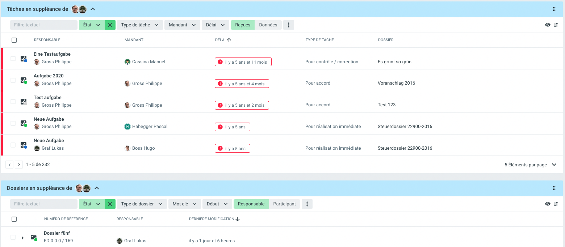Click the drag handle icon of Dossiers panel
This screenshot has height=247, width=565.
[554, 188]
